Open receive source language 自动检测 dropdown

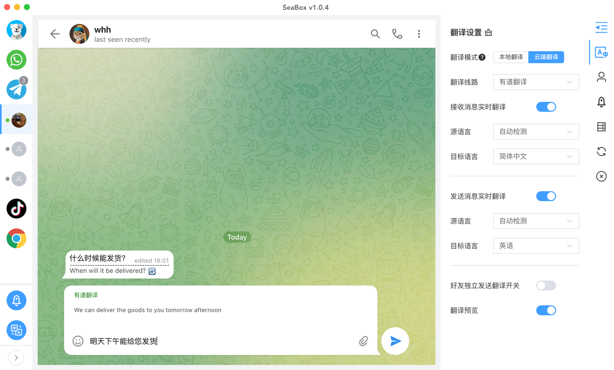(536, 132)
